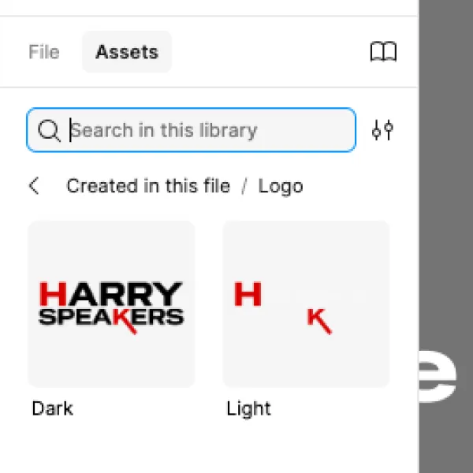Click the gray canvas background area
The image size is (473, 473).
[x=446, y=181]
